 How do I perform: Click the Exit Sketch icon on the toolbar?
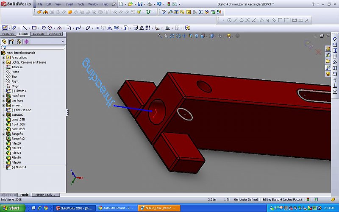tap(5, 28)
